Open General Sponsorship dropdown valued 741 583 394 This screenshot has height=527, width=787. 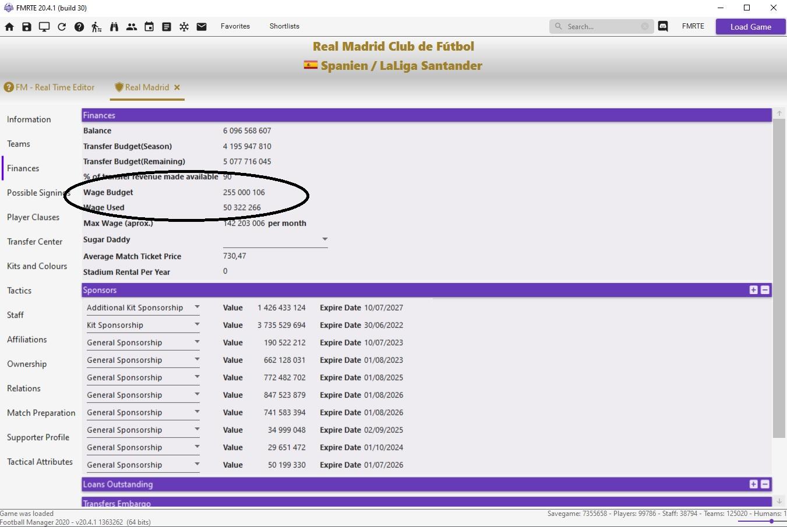pos(143,412)
